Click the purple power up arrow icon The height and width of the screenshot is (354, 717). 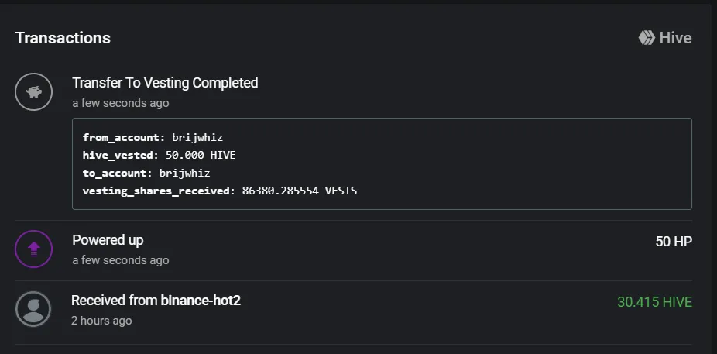(34, 249)
